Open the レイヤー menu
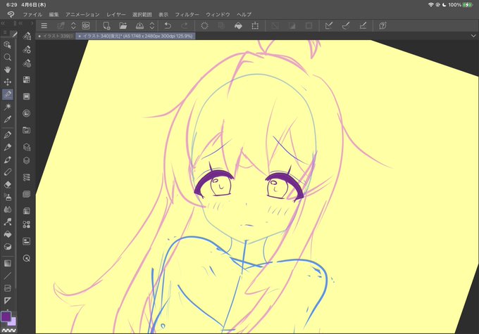Image resolution: width=479 pixels, height=334 pixels. click(116, 14)
